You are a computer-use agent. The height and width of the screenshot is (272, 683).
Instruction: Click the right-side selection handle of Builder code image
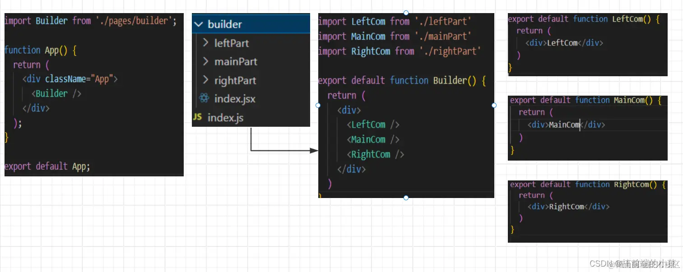(x=494, y=105)
